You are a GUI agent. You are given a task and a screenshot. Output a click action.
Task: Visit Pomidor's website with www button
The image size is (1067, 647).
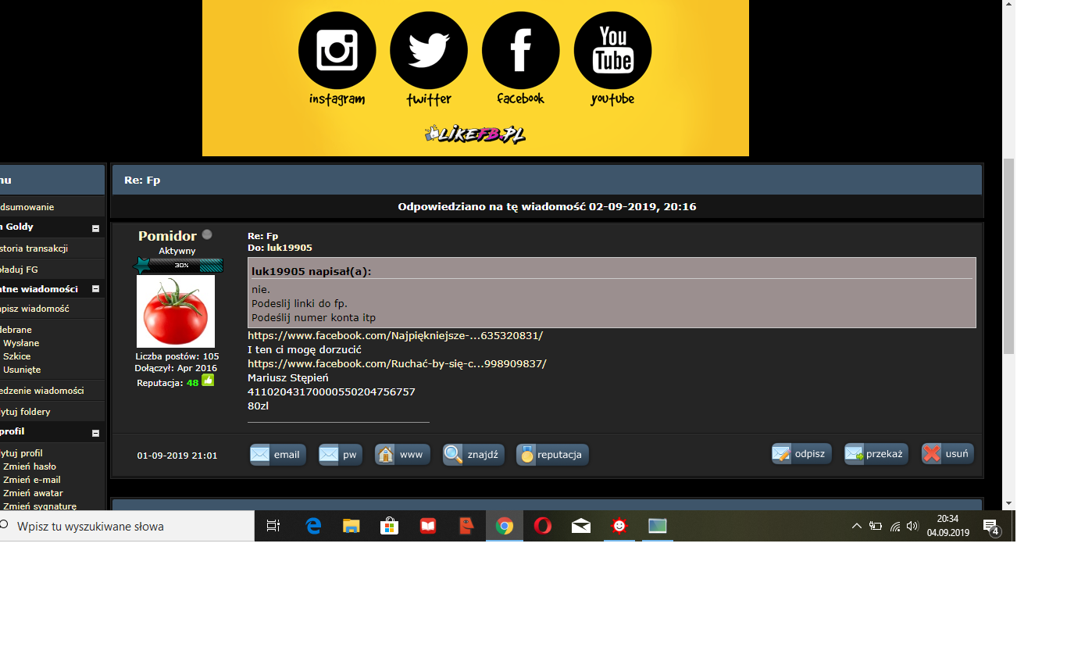click(402, 455)
